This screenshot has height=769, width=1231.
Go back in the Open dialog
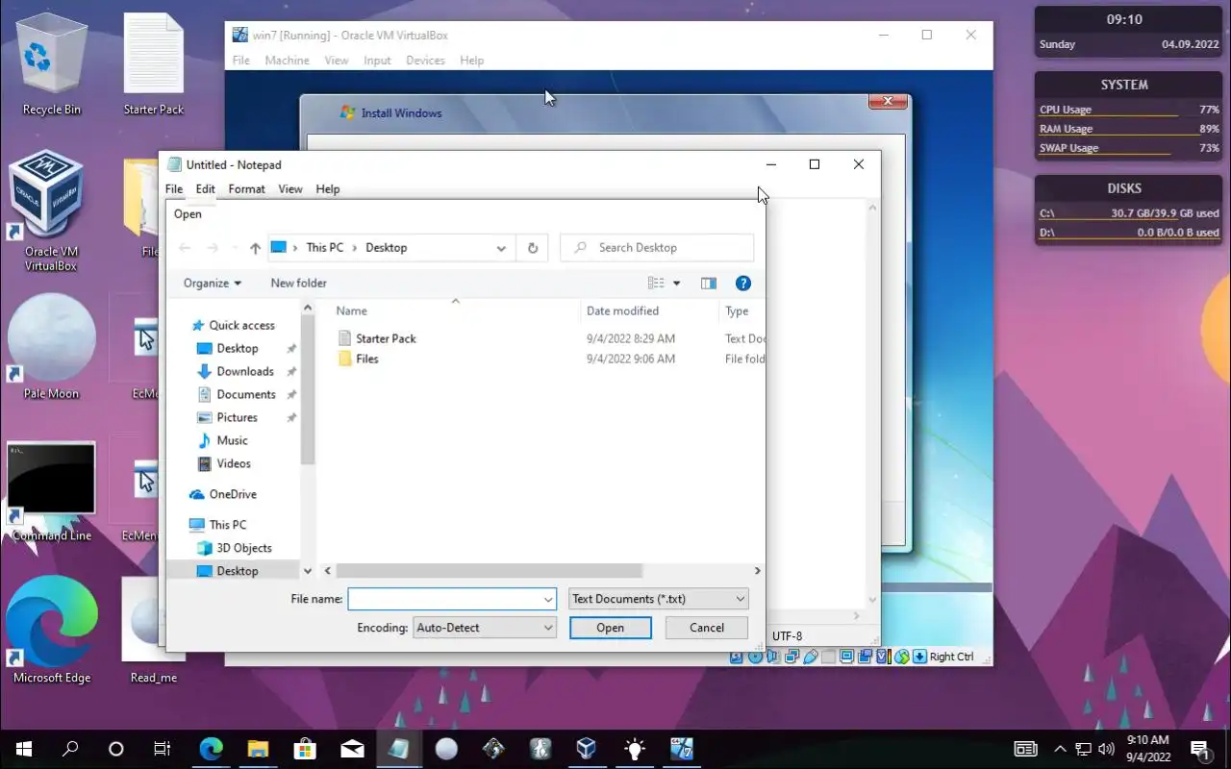coord(186,248)
